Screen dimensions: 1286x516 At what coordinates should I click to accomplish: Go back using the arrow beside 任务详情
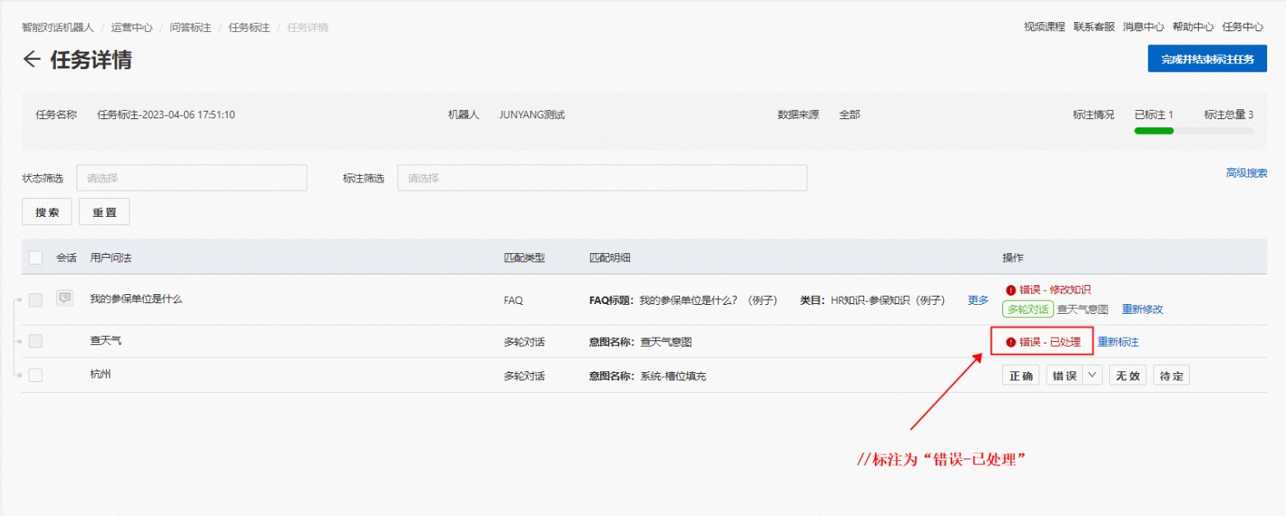pos(32,59)
